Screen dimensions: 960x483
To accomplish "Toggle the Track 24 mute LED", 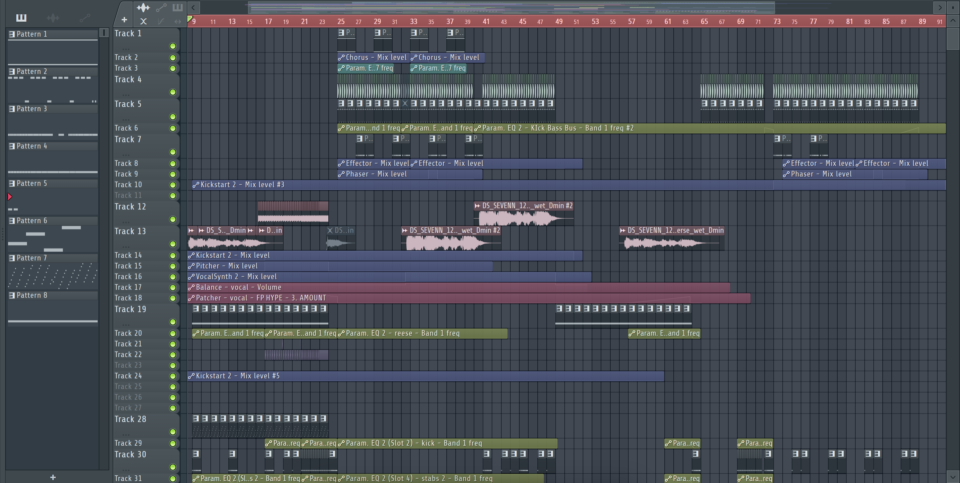I will [173, 376].
